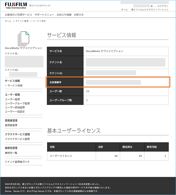176x195 pixels.
Task: Open ユーザー一括設定 sidebar link
Action: [x=15, y=112]
